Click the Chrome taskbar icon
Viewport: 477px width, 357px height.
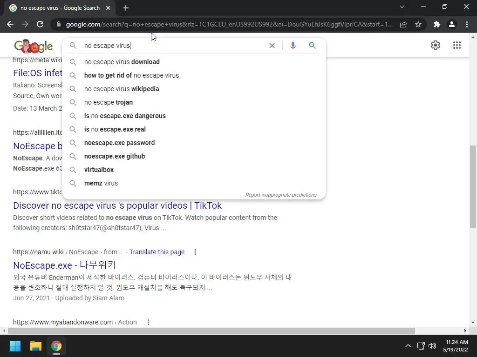[x=56, y=346]
